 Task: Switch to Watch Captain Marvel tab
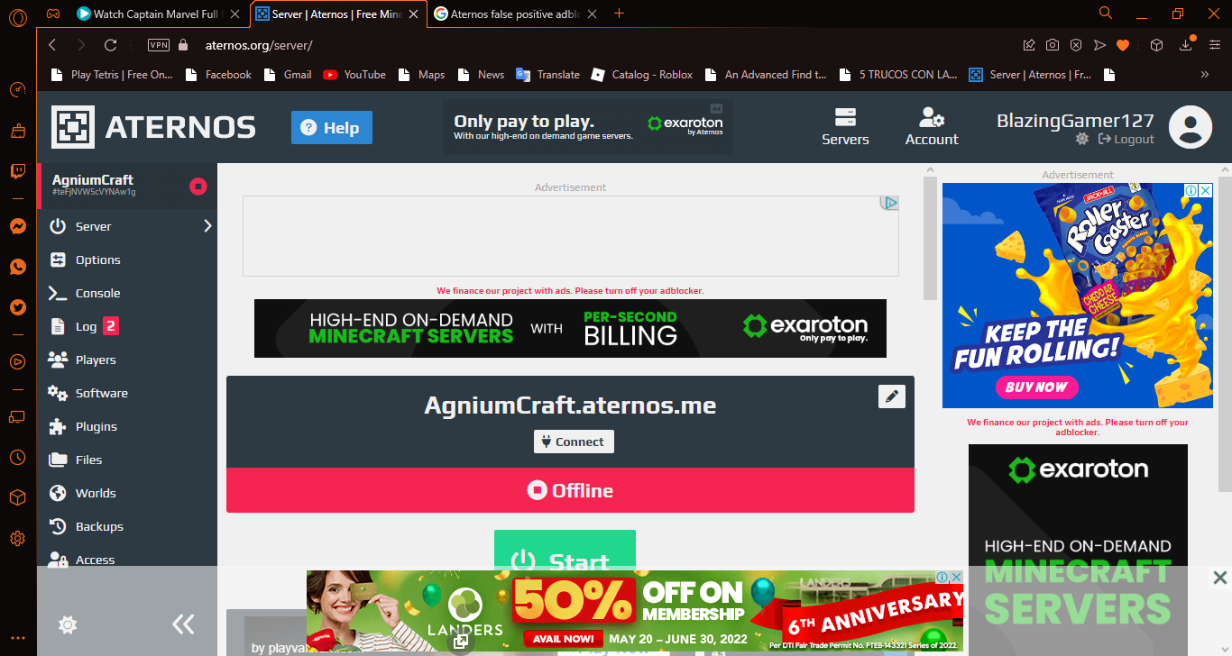159,14
